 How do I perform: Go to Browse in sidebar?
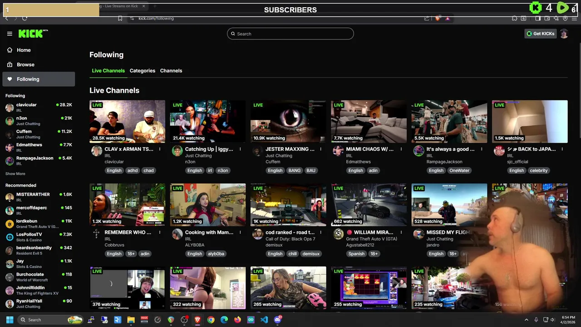pos(39,64)
